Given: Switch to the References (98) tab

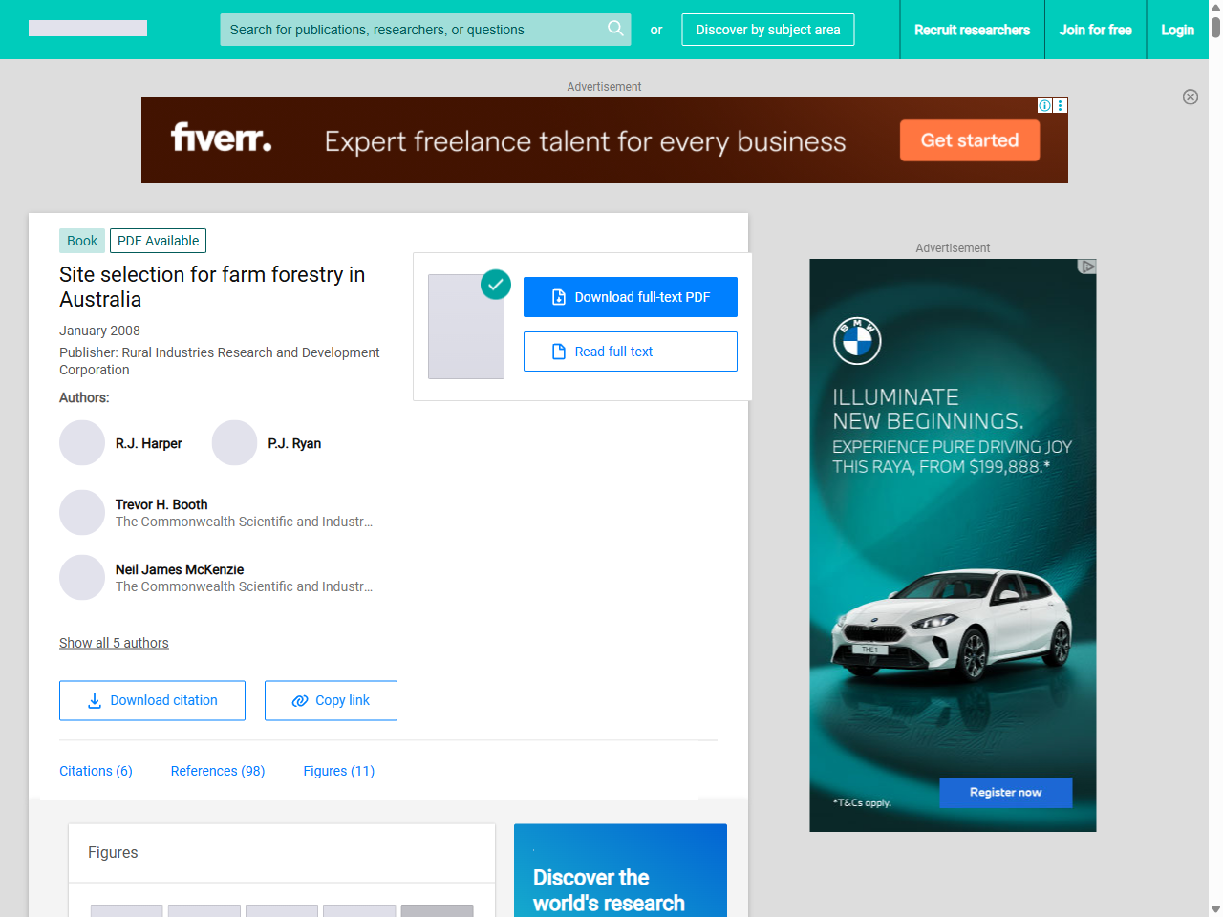Looking at the screenshot, I should (x=218, y=771).
